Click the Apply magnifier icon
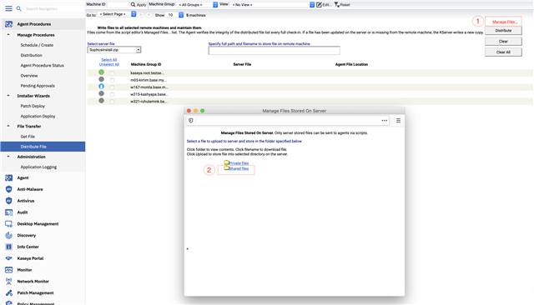Viewport: 534px width, 305px height. pos(133,5)
